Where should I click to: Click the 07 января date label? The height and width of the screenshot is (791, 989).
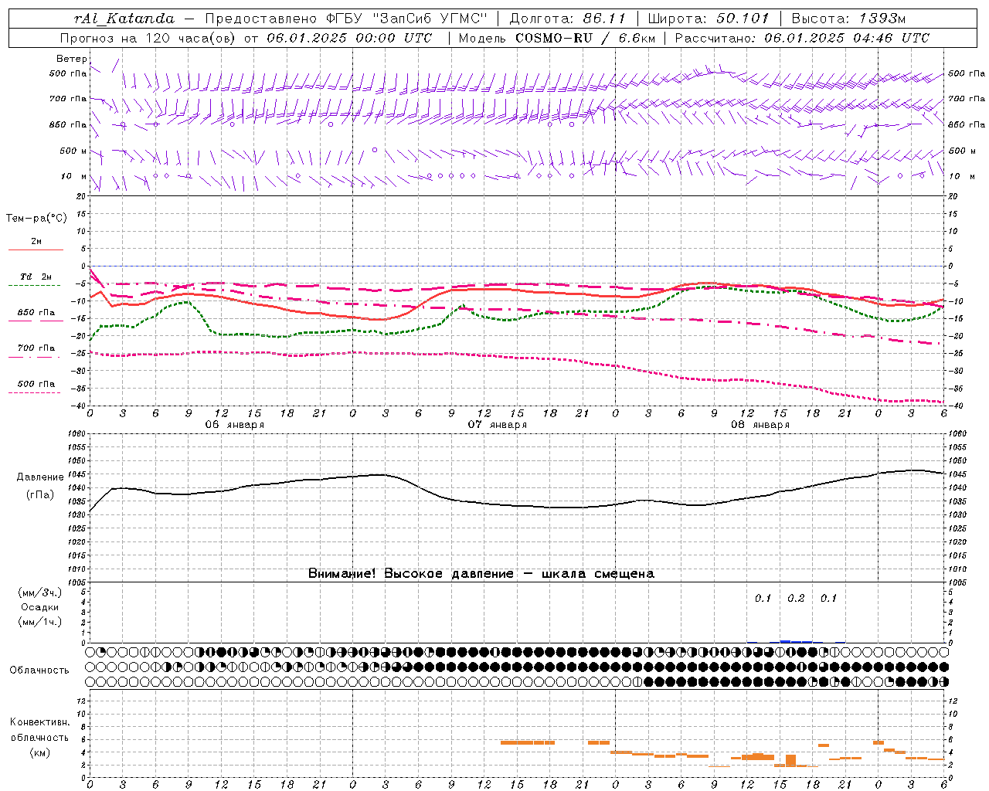click(x=497, y=425)
